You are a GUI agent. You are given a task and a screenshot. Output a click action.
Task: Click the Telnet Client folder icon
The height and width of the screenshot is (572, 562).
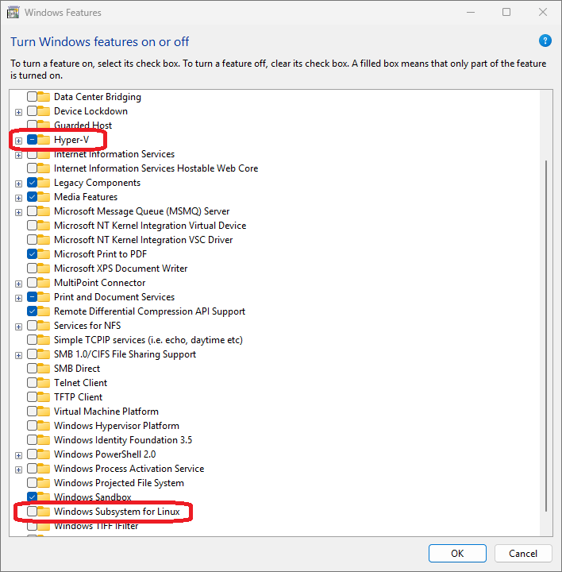pos(44,383)
